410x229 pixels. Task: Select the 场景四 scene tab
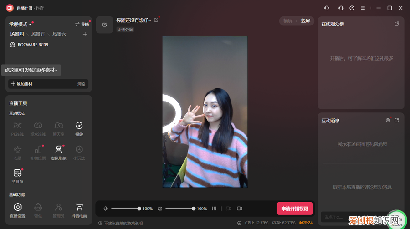pyautogui.click(x=17, y=34)
